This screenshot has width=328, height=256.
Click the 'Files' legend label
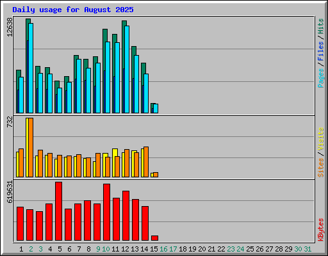(321, 51)
